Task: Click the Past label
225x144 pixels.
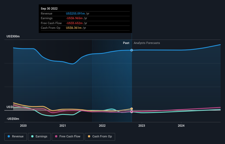Action: [126, 43]
